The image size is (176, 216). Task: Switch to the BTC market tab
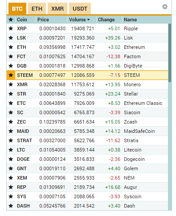17,8
